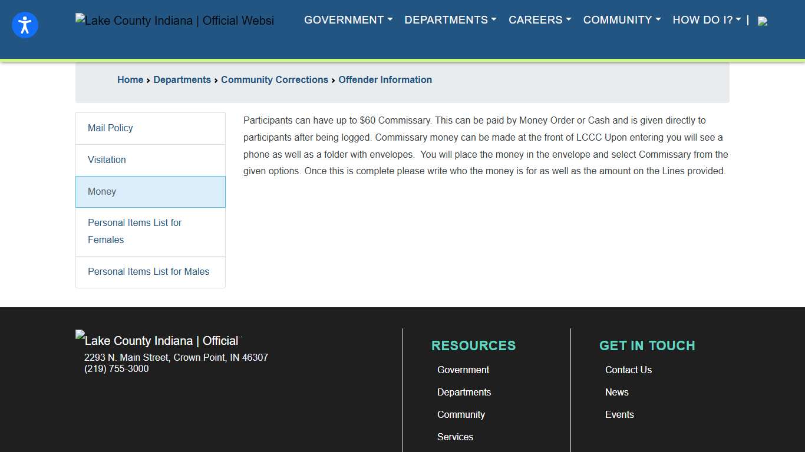Viewport: 805px width, 452px height.
Task: Click the Lake County Indiana footer logo
Action: (x=159, y=340)
